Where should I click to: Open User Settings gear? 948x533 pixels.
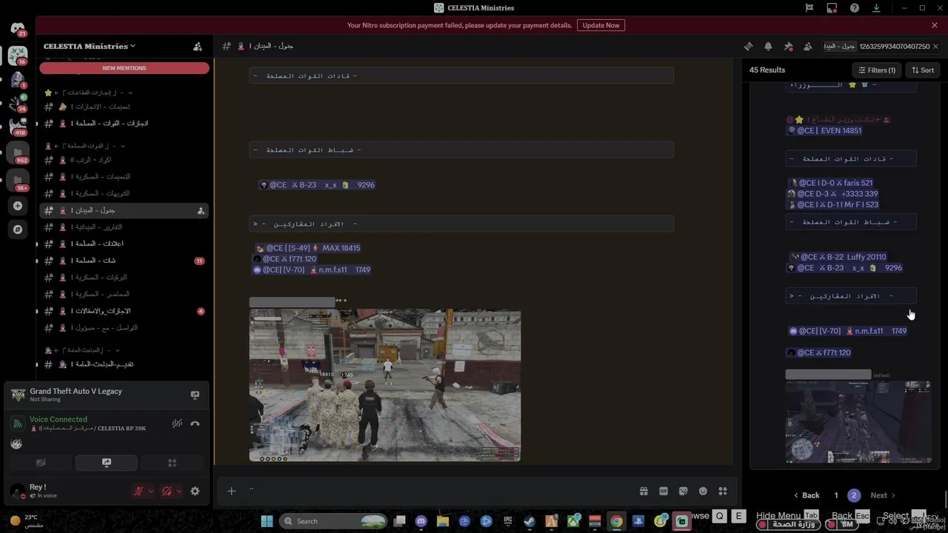pos(195,491)
